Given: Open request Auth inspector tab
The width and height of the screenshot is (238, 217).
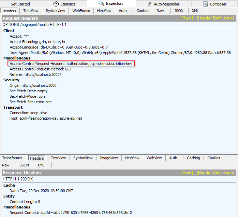Looking at the screenshot, I should 123,11.
